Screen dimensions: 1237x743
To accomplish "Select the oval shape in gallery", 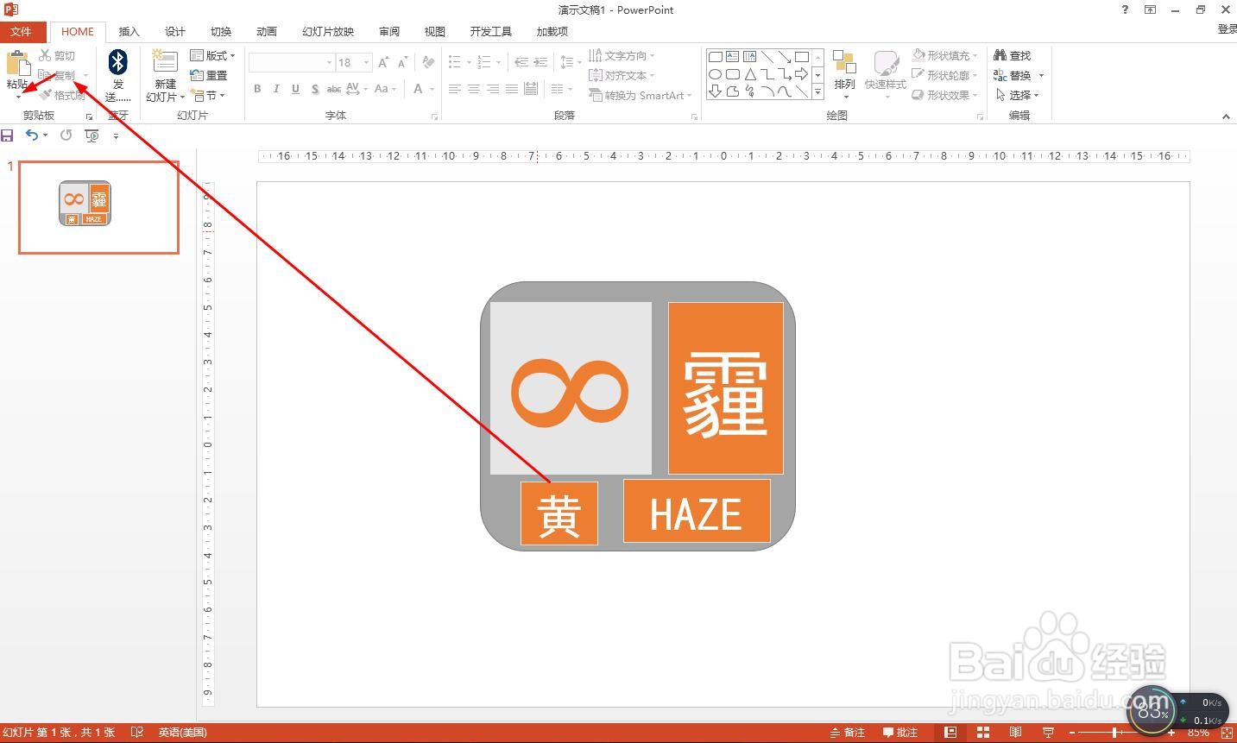I will [716, 74].
